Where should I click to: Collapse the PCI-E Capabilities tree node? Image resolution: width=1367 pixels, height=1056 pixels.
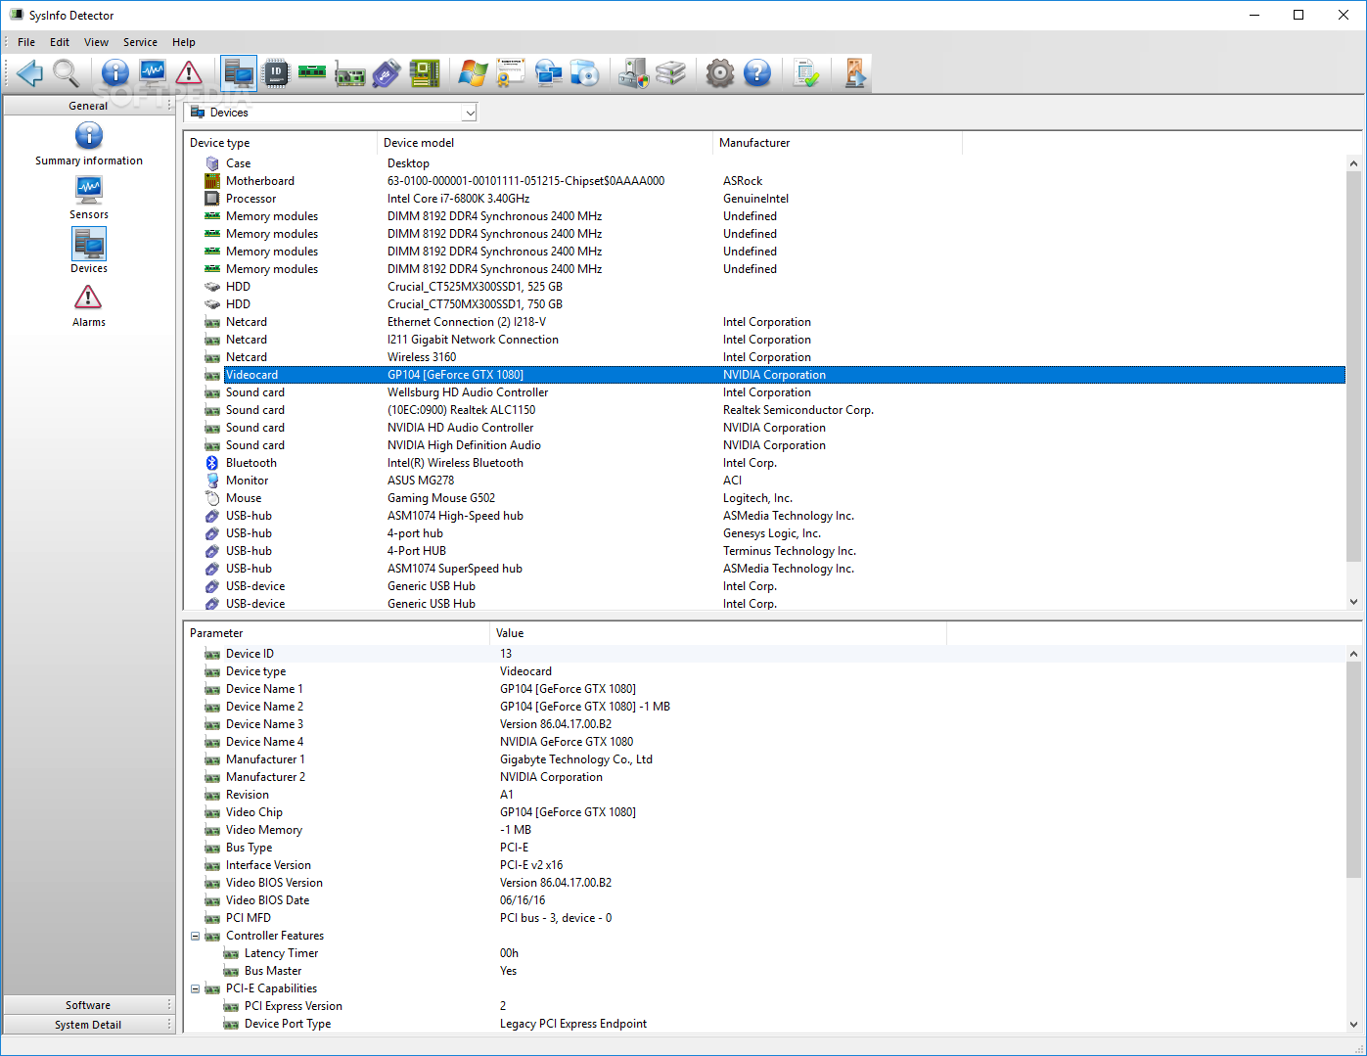click(195, 988)
